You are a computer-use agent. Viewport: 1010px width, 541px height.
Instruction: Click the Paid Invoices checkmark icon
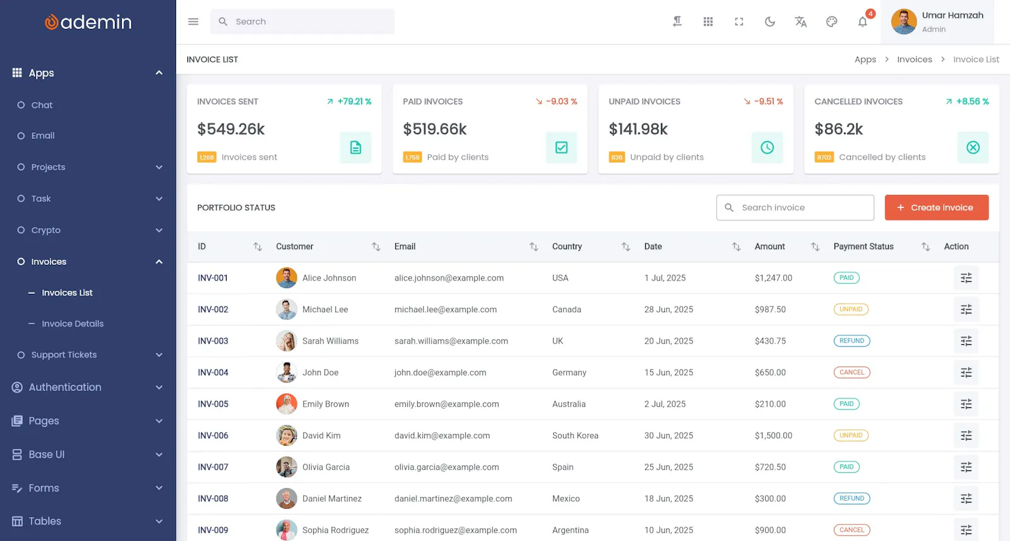coord(561,148)
